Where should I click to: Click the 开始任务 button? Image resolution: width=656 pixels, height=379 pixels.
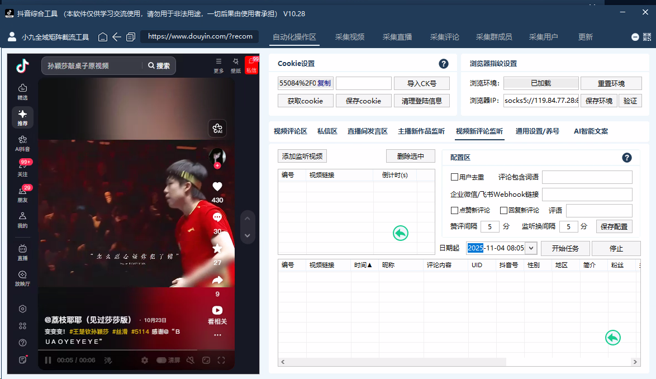click(x=565, y=248)
